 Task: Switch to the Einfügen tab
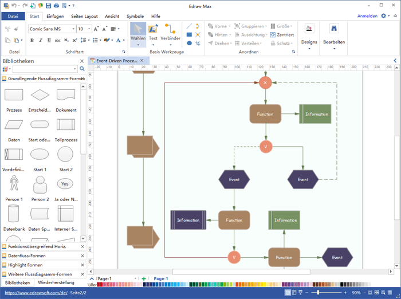tap(55, 16)
